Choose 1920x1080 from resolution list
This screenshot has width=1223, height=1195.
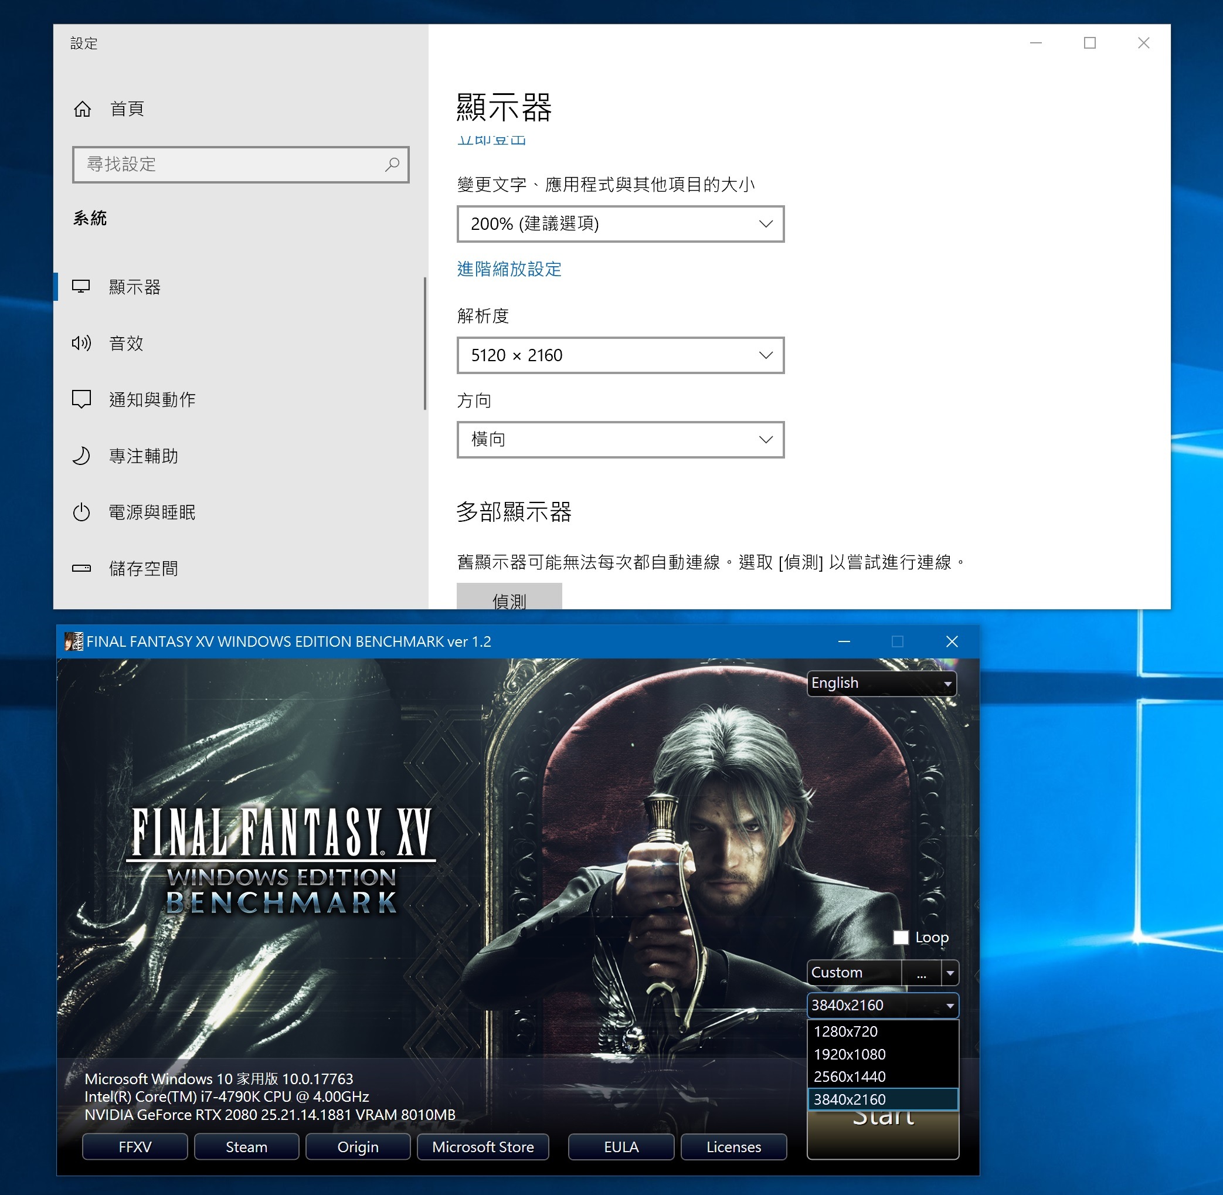tap(883, 1054)
